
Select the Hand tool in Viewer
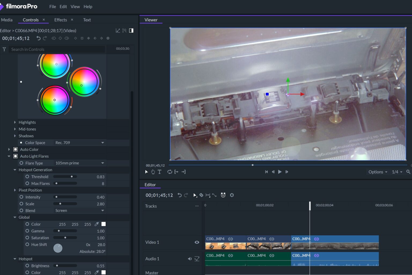tap(153, 172)
